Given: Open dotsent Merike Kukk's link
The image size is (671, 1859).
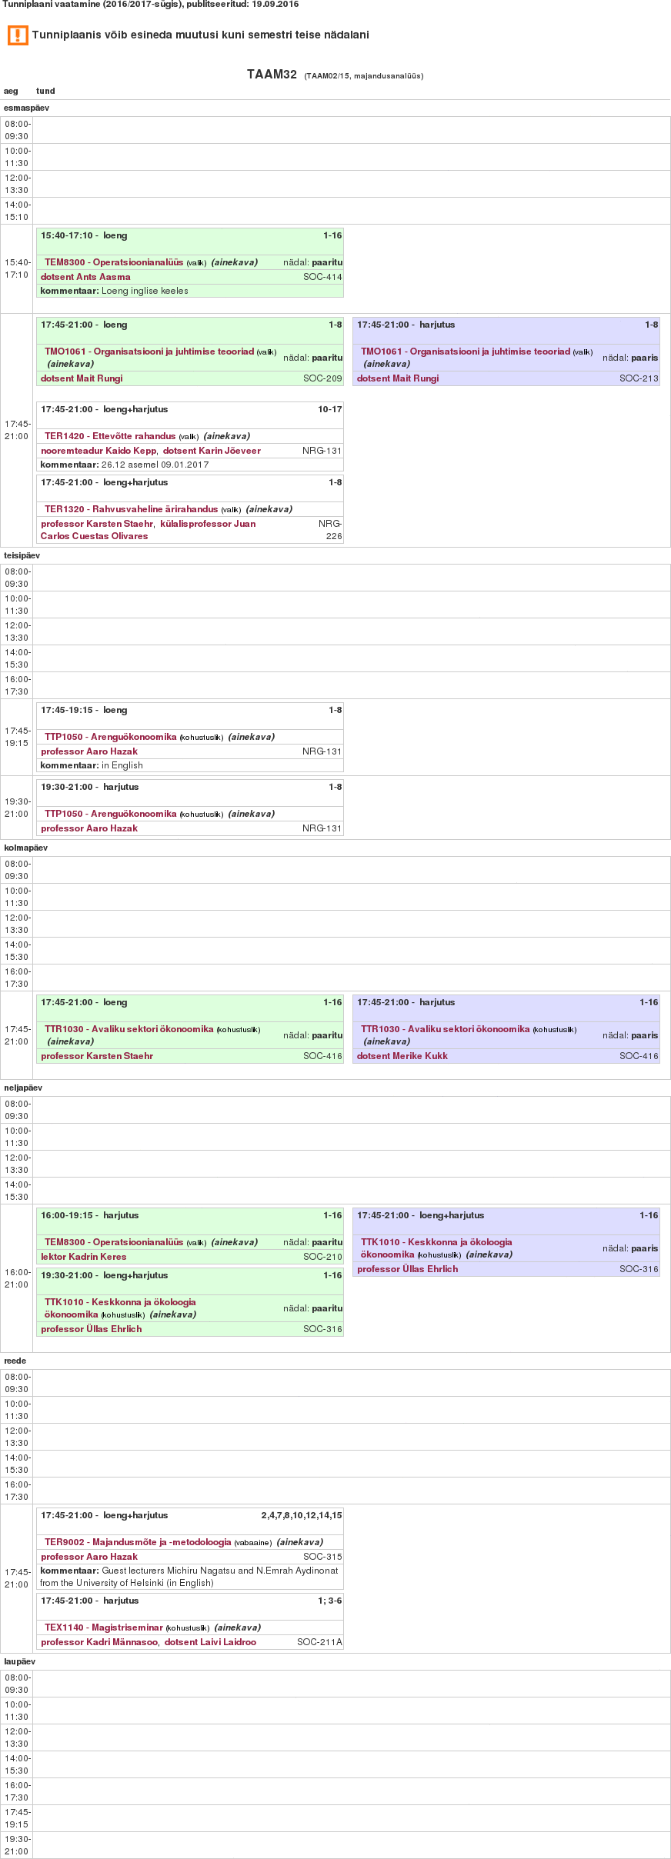Looking at the screenshot, I should [402, 1056].
